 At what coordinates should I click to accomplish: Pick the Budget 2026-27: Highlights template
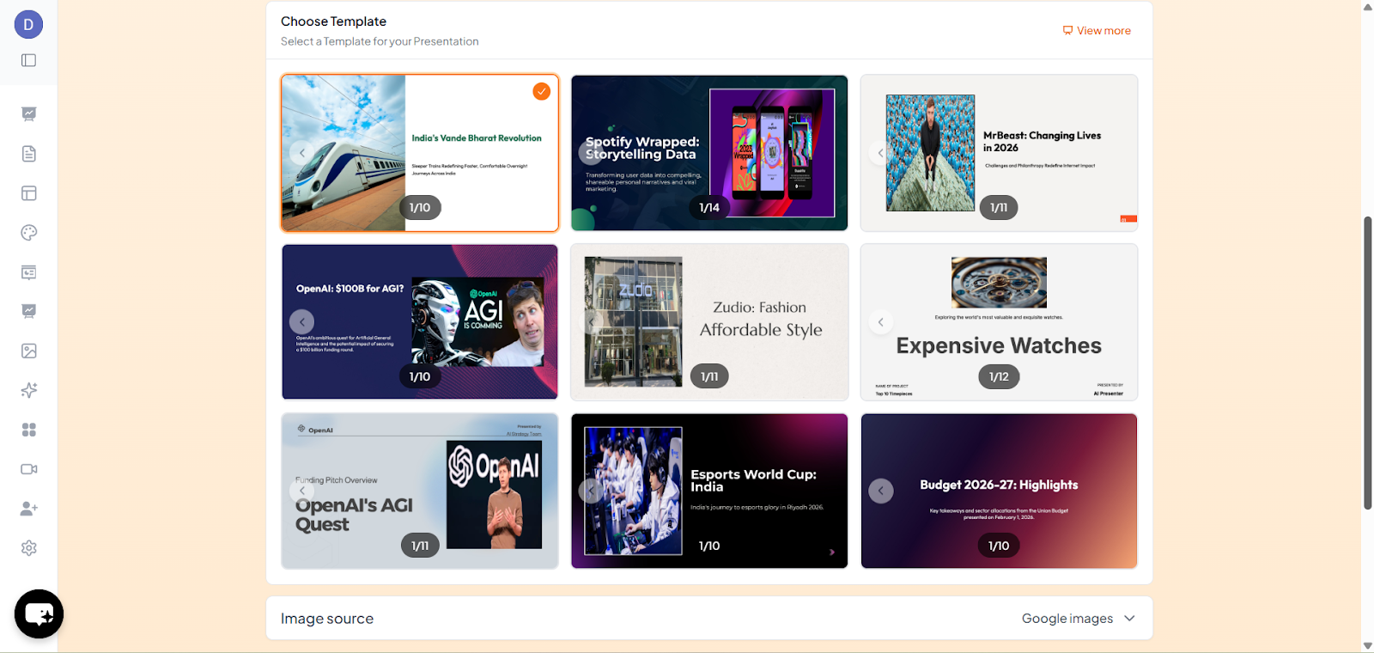[999, 491]
